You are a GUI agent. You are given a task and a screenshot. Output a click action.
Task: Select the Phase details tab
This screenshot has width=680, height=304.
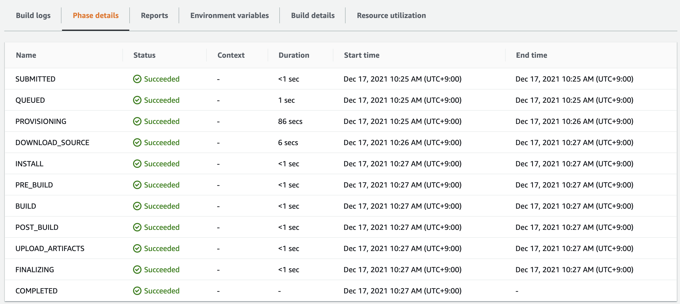point(96,15)
